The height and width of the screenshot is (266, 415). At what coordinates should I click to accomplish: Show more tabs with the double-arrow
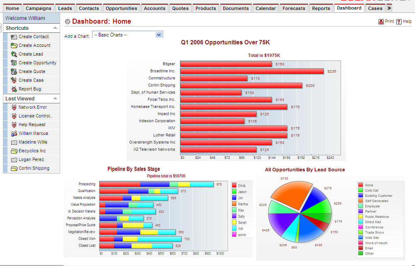click(x=389, y=8)
